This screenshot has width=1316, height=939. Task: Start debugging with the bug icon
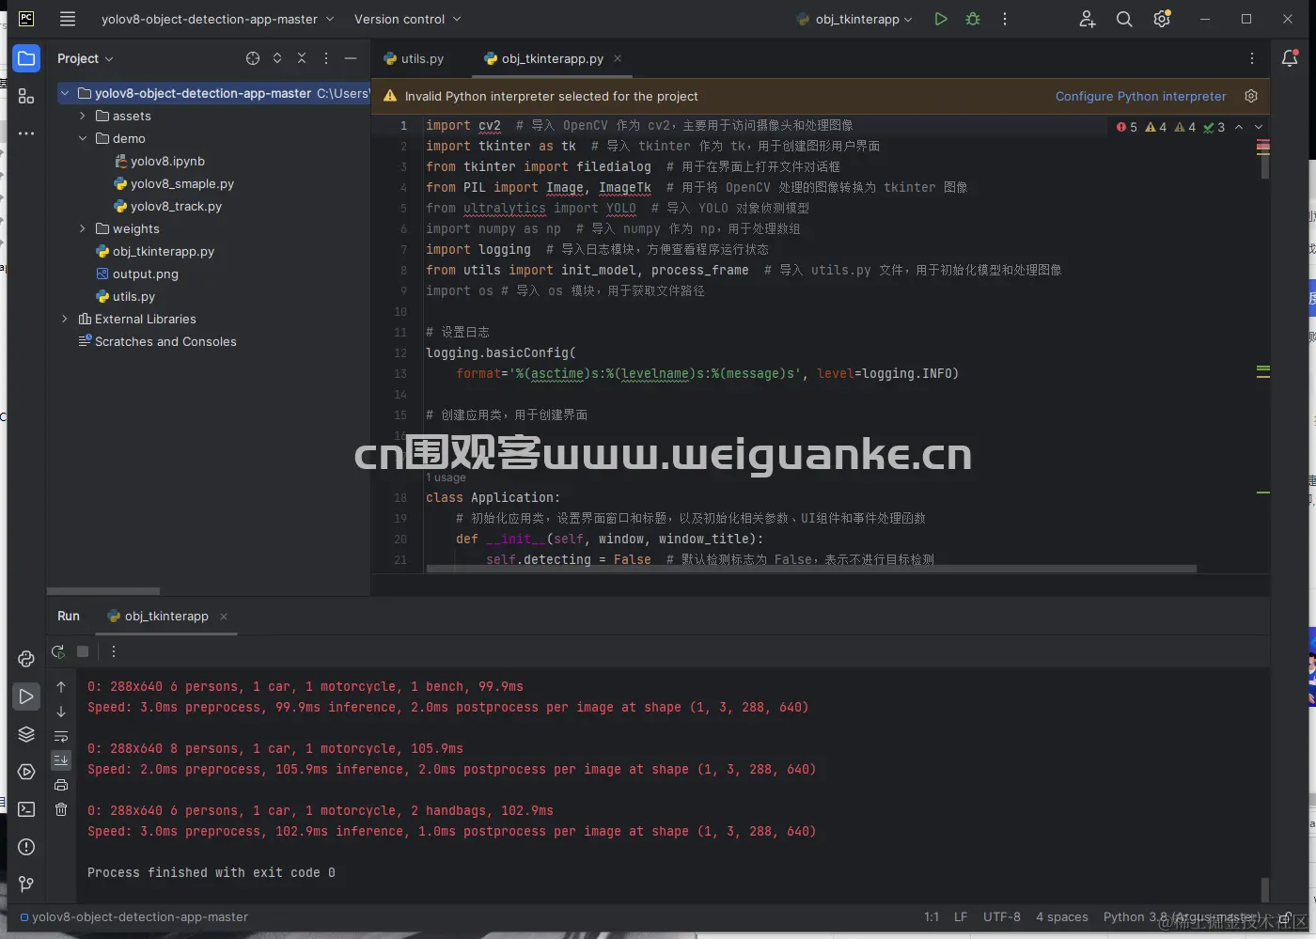[x=973, y=19]
